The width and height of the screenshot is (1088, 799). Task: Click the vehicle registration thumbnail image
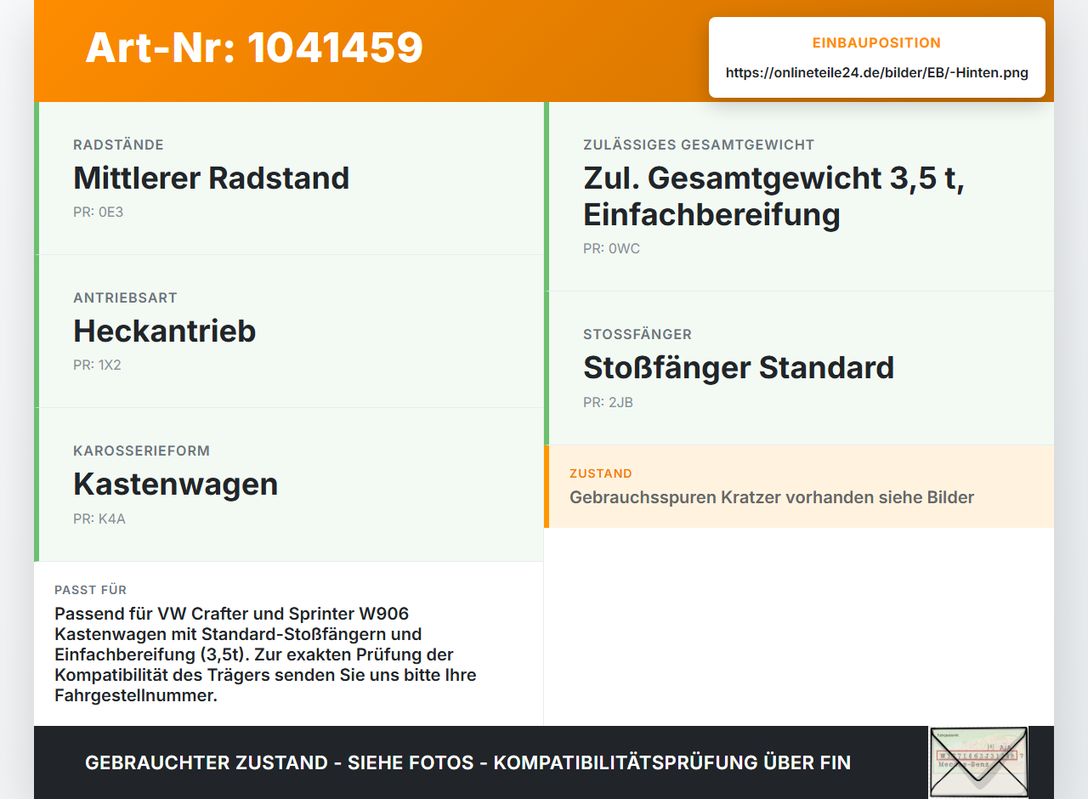coord(978,762)
